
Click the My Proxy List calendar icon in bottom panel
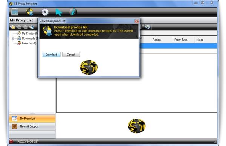(x=14, y=119)
